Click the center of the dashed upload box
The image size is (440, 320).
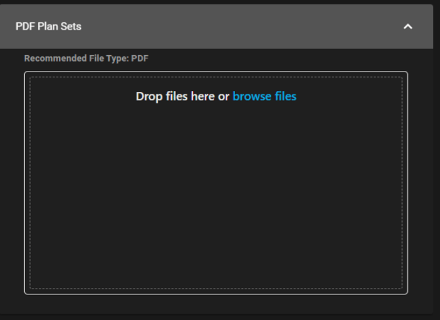coord(216,183)
